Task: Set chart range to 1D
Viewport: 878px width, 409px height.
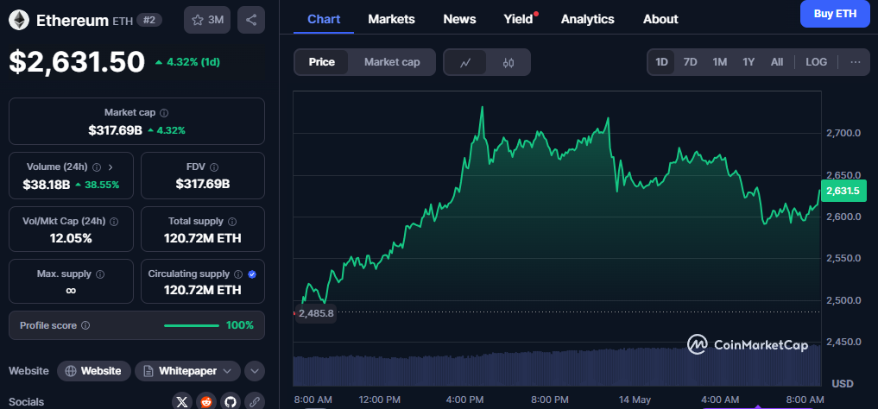Action: (662, 62)
